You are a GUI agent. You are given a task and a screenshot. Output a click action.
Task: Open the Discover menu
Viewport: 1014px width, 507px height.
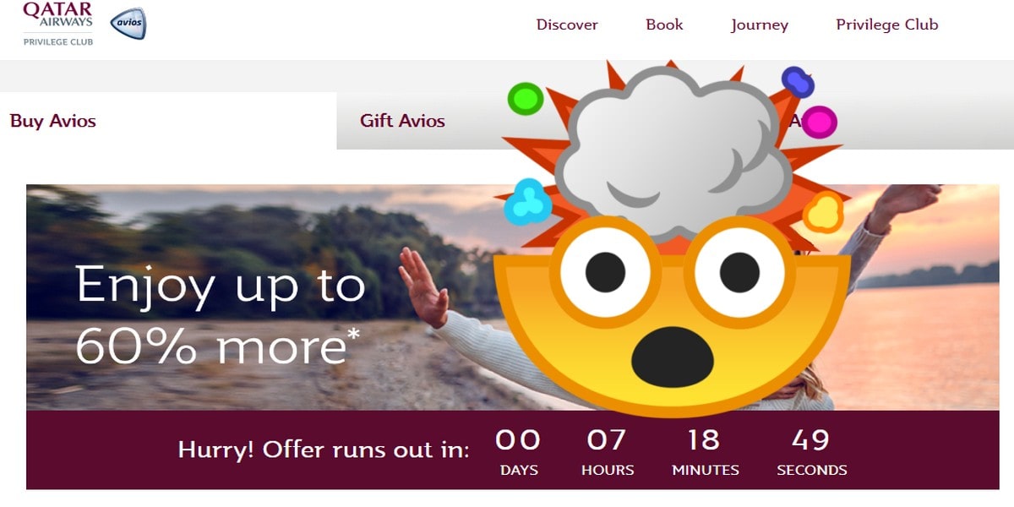point(567,25)
